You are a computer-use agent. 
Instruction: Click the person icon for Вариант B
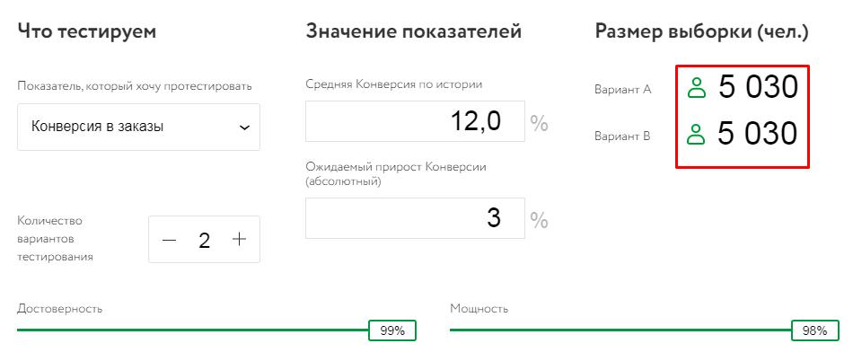[x=696, y=135]
